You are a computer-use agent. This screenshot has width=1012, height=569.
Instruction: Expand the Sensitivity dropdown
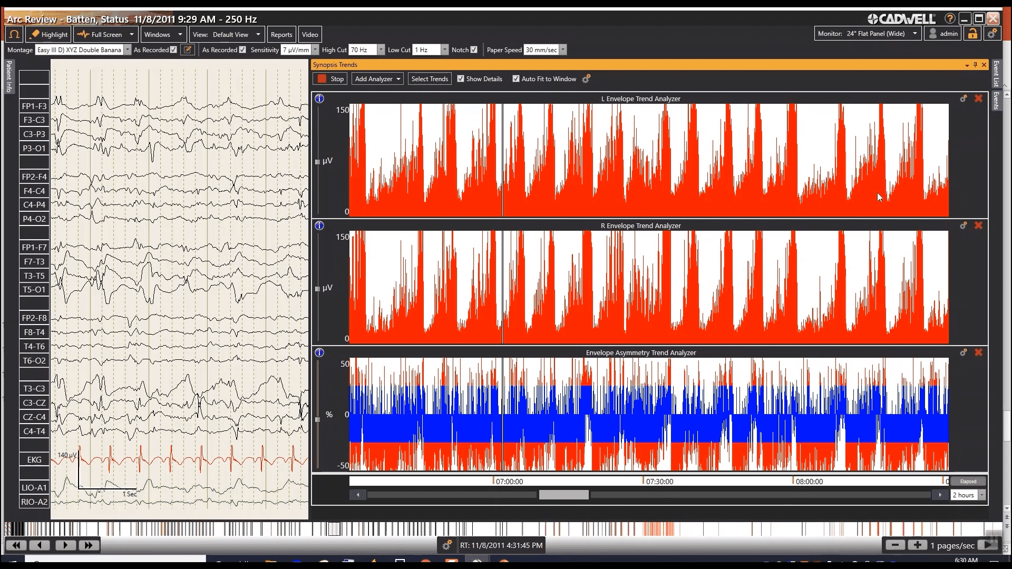(315, 50)
